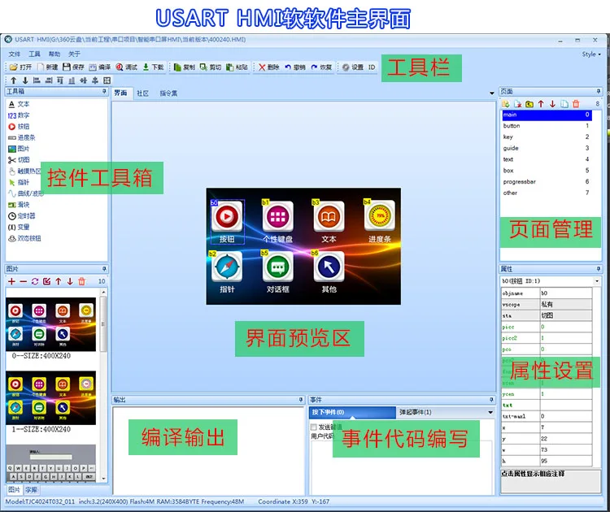Click the 保存 (save) toolbar icon
Screen dimensions: 610x512
[x=72, y=67]
